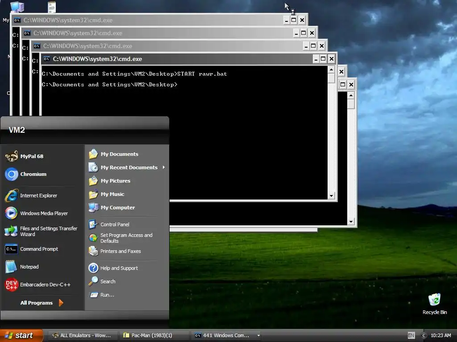The height and width of the screenshot is (342, 457).
Task: Open My Recent Documents icon
Action: click(93, 167)
